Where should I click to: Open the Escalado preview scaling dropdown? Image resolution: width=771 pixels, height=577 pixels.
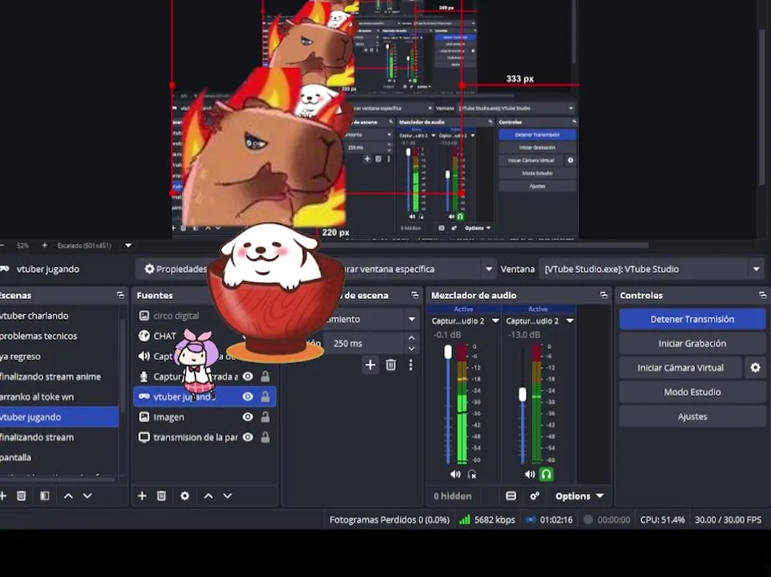click(x=128, y=245)
